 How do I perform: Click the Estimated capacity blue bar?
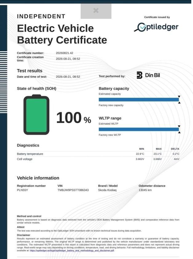click(x=139, y=99)
